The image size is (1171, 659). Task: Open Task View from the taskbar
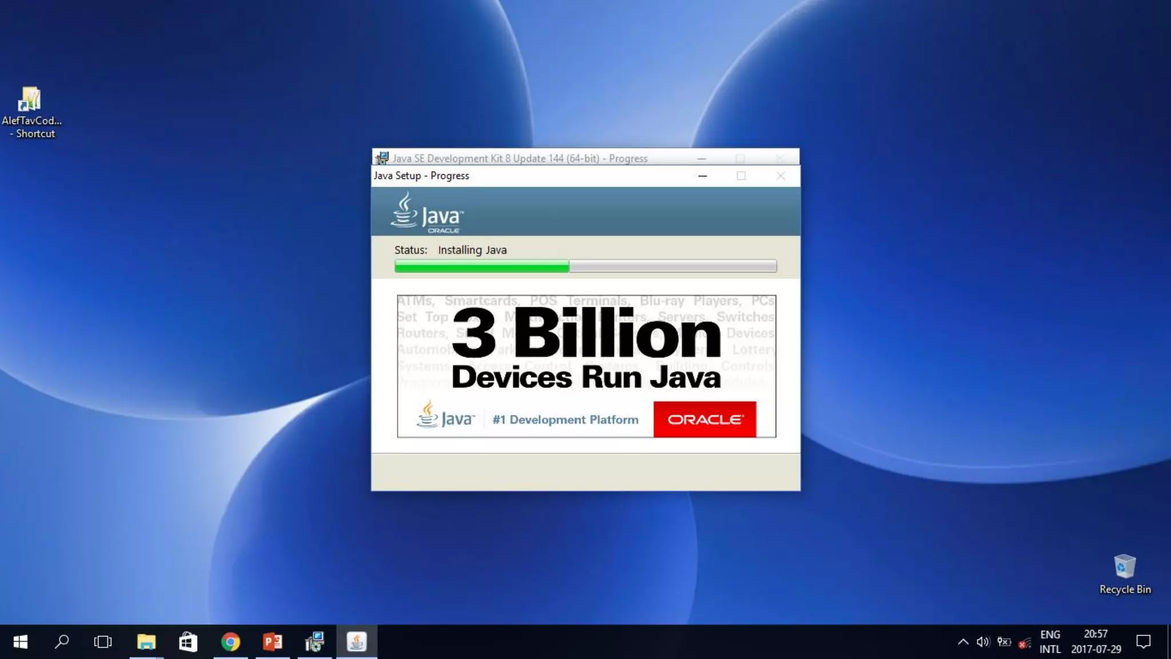(x=103, y=642)
